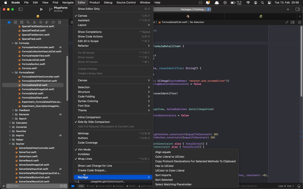Select Side By Side Comparison option
This screenshot has width=303, height=189.
[113, 122]
